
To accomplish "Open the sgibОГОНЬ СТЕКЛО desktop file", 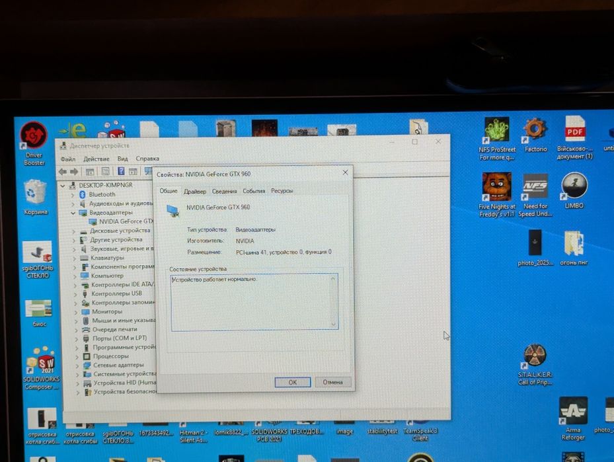I will click(38, 260).
